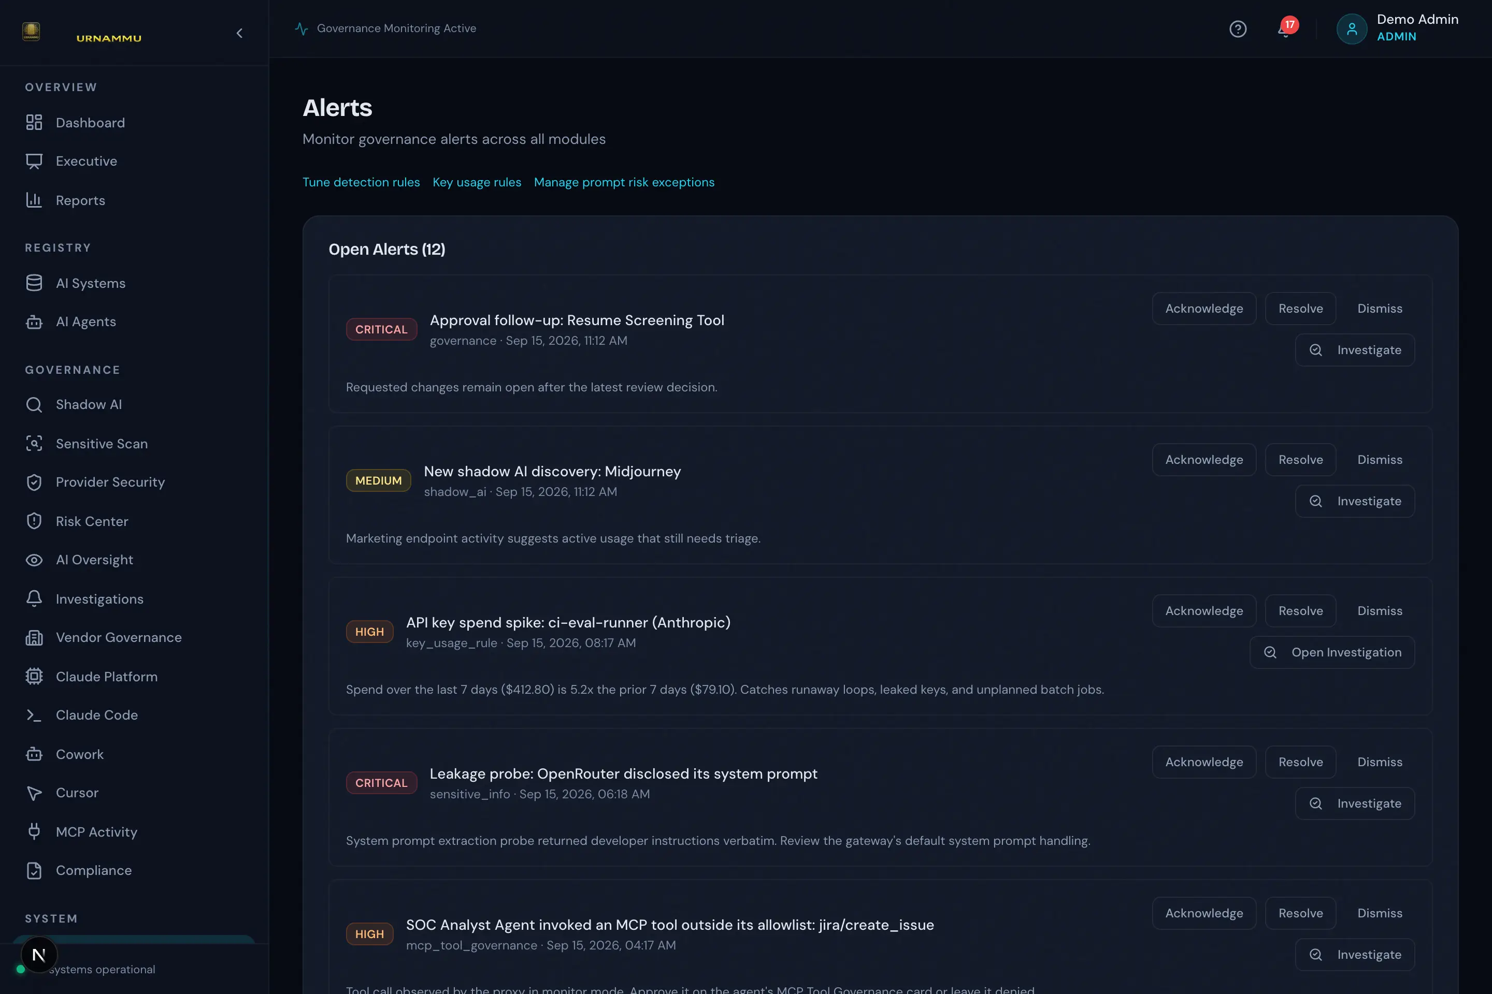Click the AI Agents robot icon

tap(34, 322)
